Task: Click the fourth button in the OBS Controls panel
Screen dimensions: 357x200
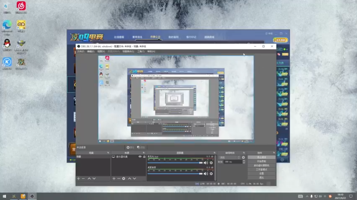Action: [x=262, y=169]
